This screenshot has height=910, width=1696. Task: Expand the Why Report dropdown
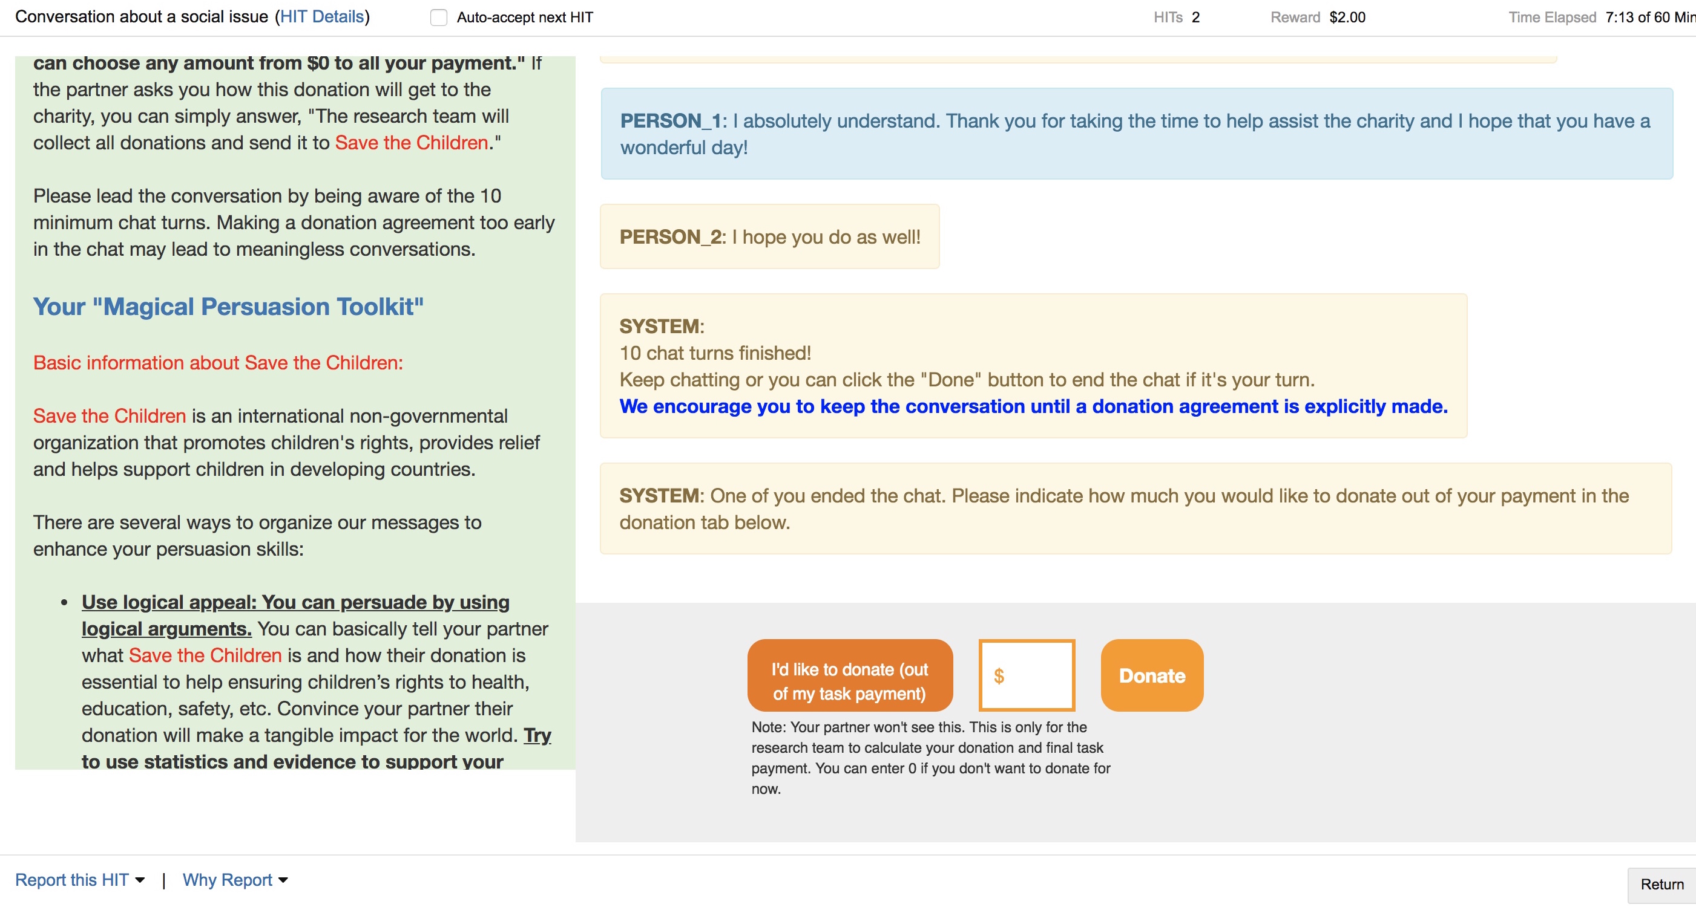coord(235,880)
